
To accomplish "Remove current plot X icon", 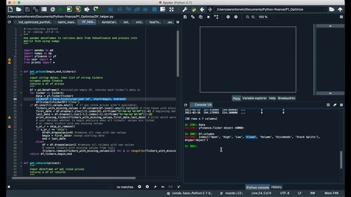I will coord(208,17).
